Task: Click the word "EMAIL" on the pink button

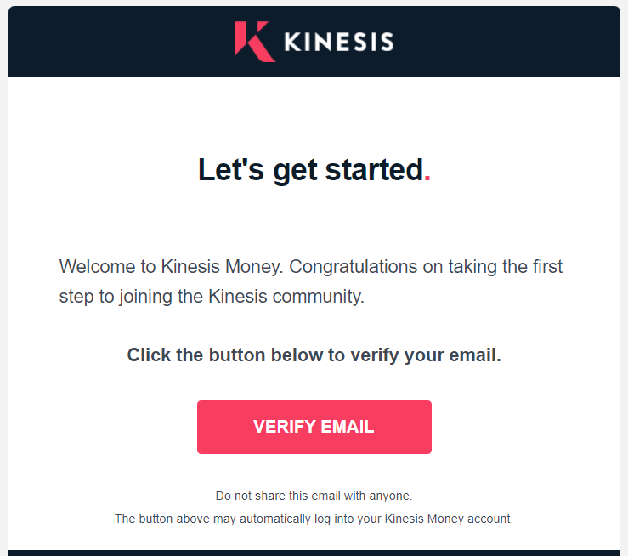Action: pos(348,427)
